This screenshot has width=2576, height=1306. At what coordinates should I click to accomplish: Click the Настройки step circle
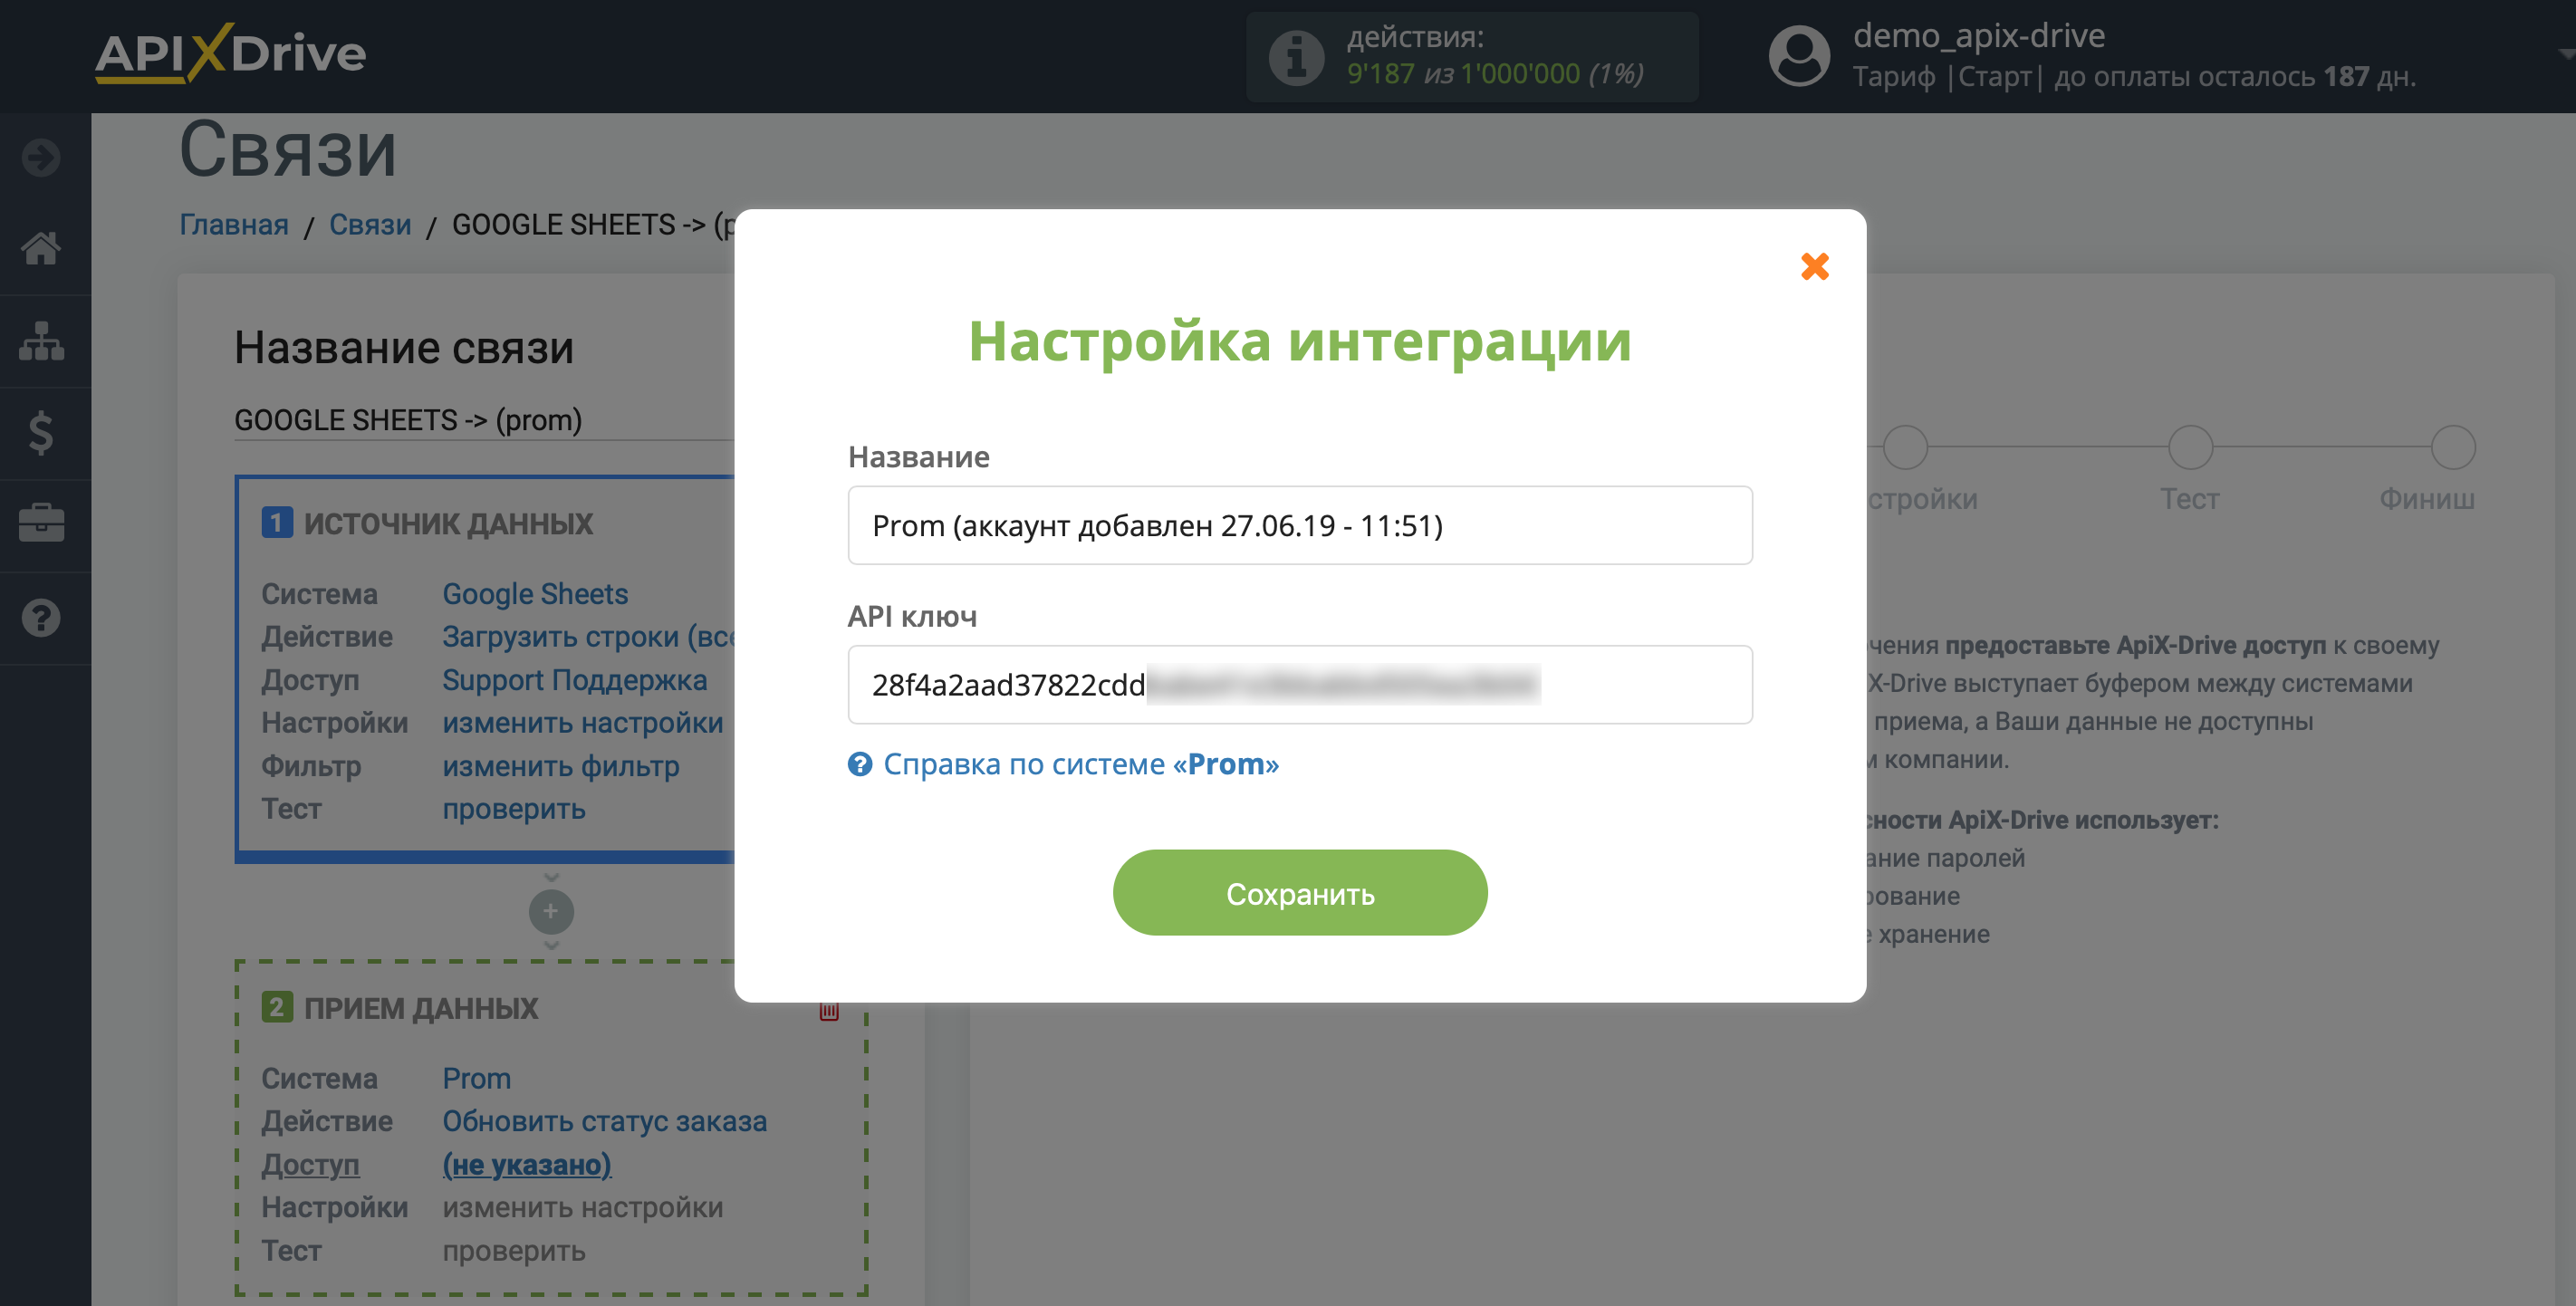1905,447
